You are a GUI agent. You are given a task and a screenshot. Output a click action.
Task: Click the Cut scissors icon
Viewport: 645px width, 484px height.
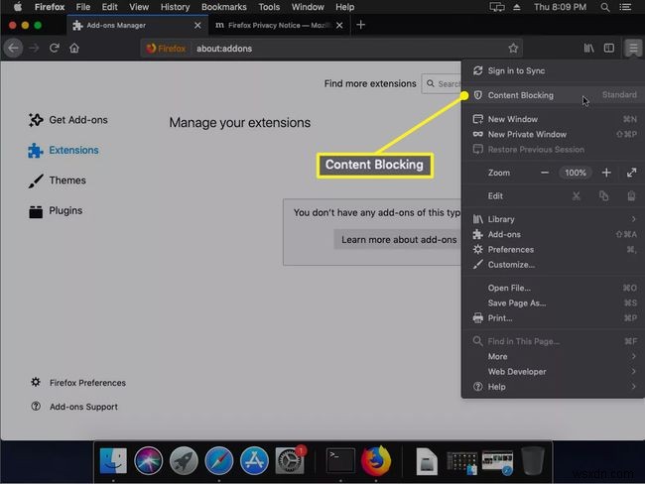(x=576, y=196)
